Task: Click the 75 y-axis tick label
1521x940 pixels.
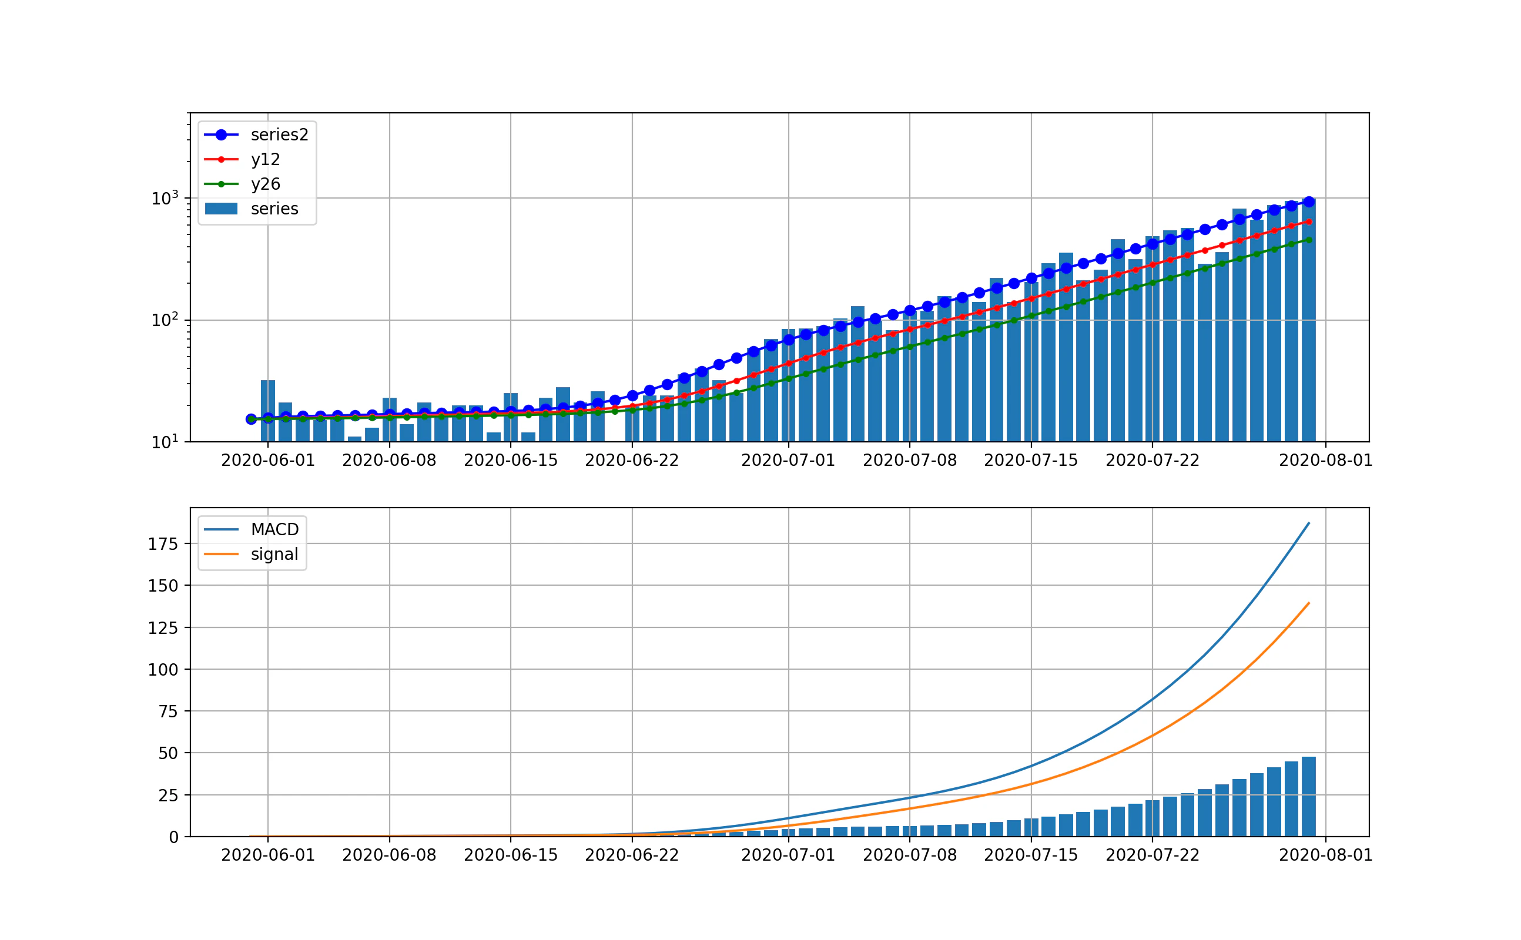Action: point(168,711)
